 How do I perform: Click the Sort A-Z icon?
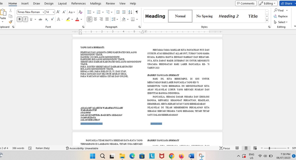[130, 12]
